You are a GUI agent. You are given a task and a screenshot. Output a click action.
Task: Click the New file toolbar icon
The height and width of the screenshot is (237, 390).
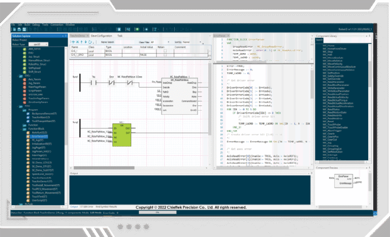pyautogui.click(x=14, y=29)
